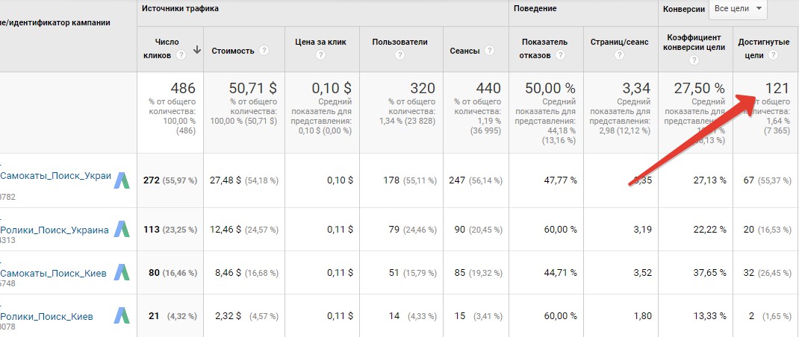Click total pages per session '3,34'
The height and width of the screenshot is (337, 799).
pyautogui.click(x=636, y=88)
